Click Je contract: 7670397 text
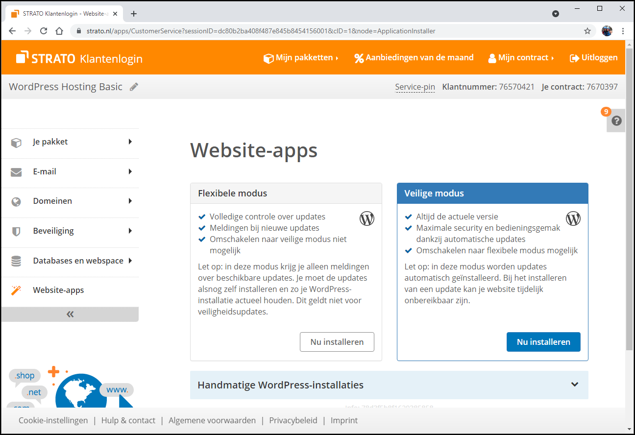The image size is (635, 435). click(580, 87)
